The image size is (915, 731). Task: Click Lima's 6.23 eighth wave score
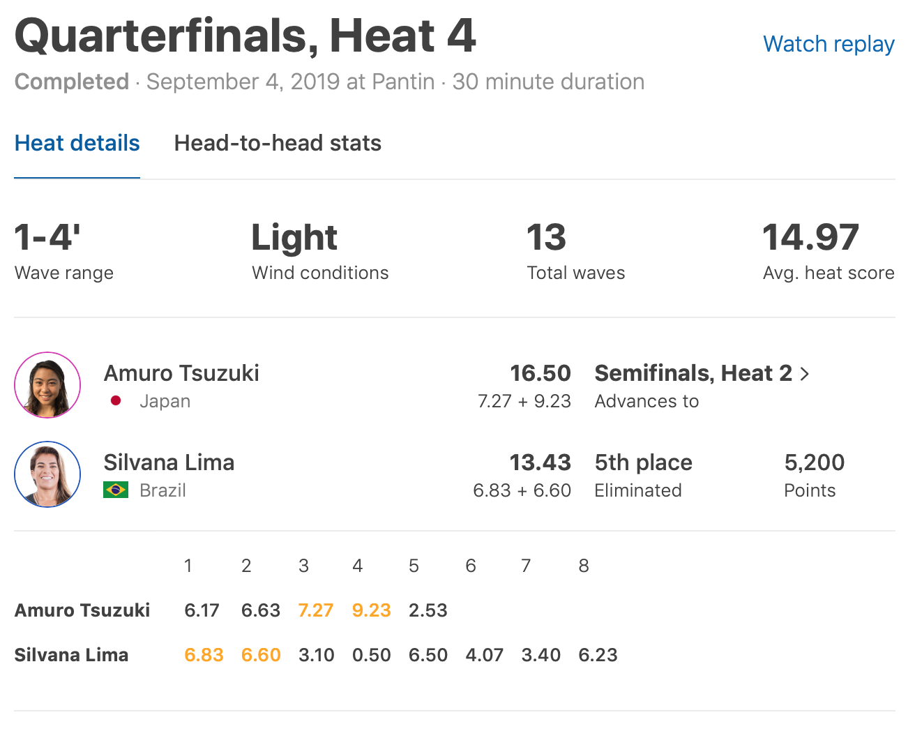click(x=598, y=655)
